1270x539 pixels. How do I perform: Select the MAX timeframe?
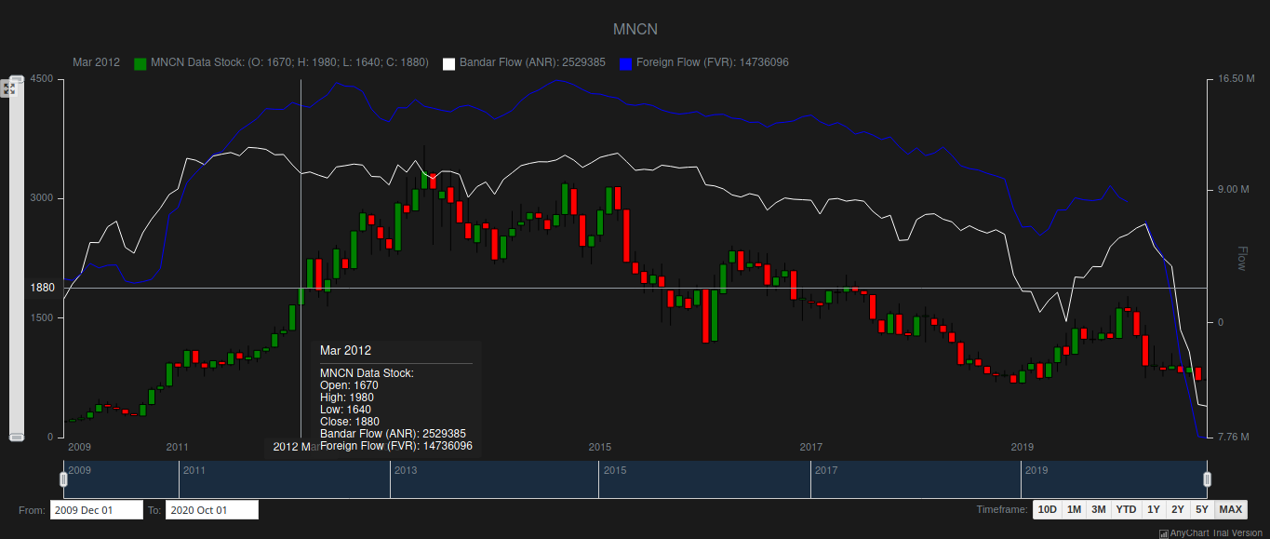[1230, 509]
